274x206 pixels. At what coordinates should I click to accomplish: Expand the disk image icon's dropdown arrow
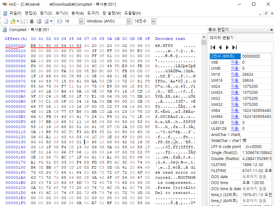(x=51, y=21)
